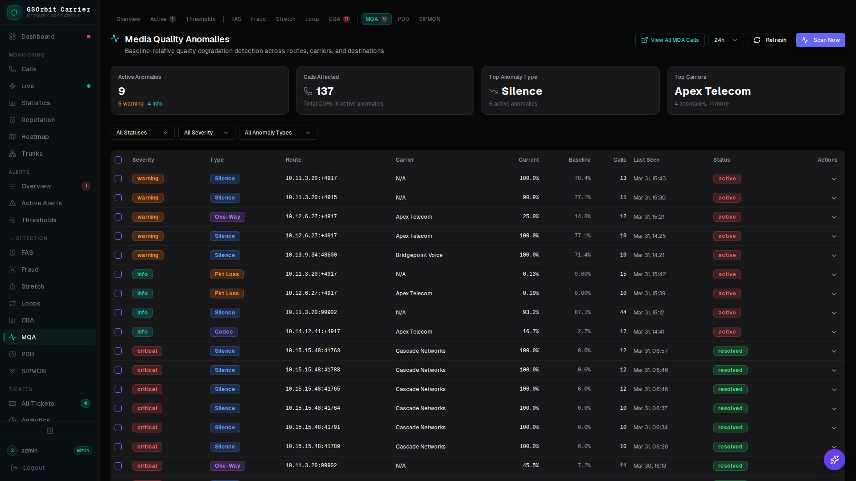This screenshot has width=856, height=481.
Task: Switch to the Thresholds tab
Action: tap(200, 19)
